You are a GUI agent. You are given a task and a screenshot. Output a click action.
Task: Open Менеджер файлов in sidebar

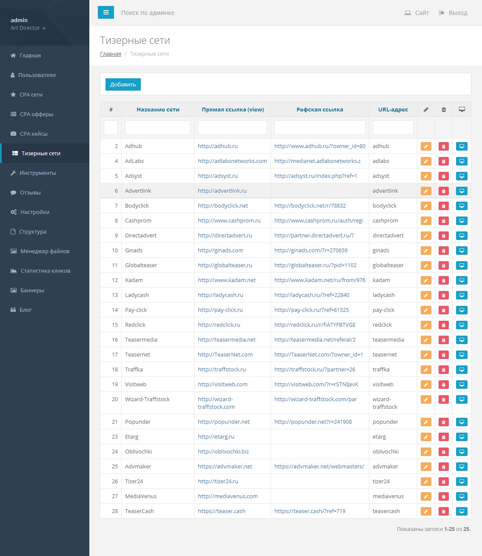click(45, 251)
